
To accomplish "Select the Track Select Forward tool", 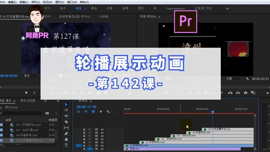I will coord(66,110).
